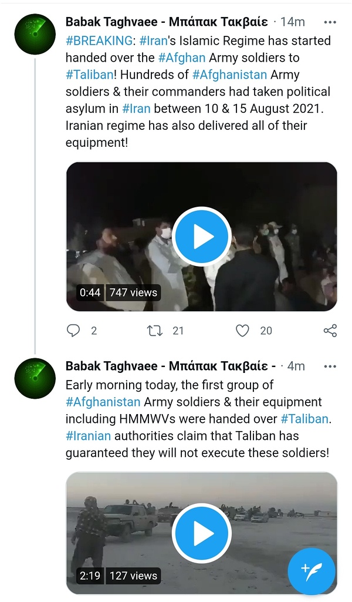Image resolution: width=352 pixels, height=602 pixels.
Task: Open #Taliban hashtag in second tweet
Action: pos(306,419)
